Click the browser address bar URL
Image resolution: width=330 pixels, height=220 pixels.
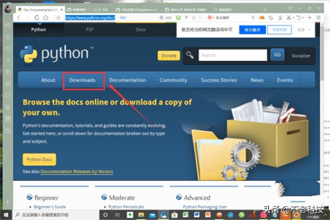coord(90,18)
